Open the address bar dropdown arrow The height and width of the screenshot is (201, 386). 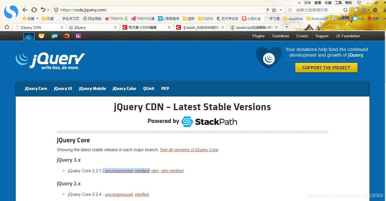coord(281,10)
